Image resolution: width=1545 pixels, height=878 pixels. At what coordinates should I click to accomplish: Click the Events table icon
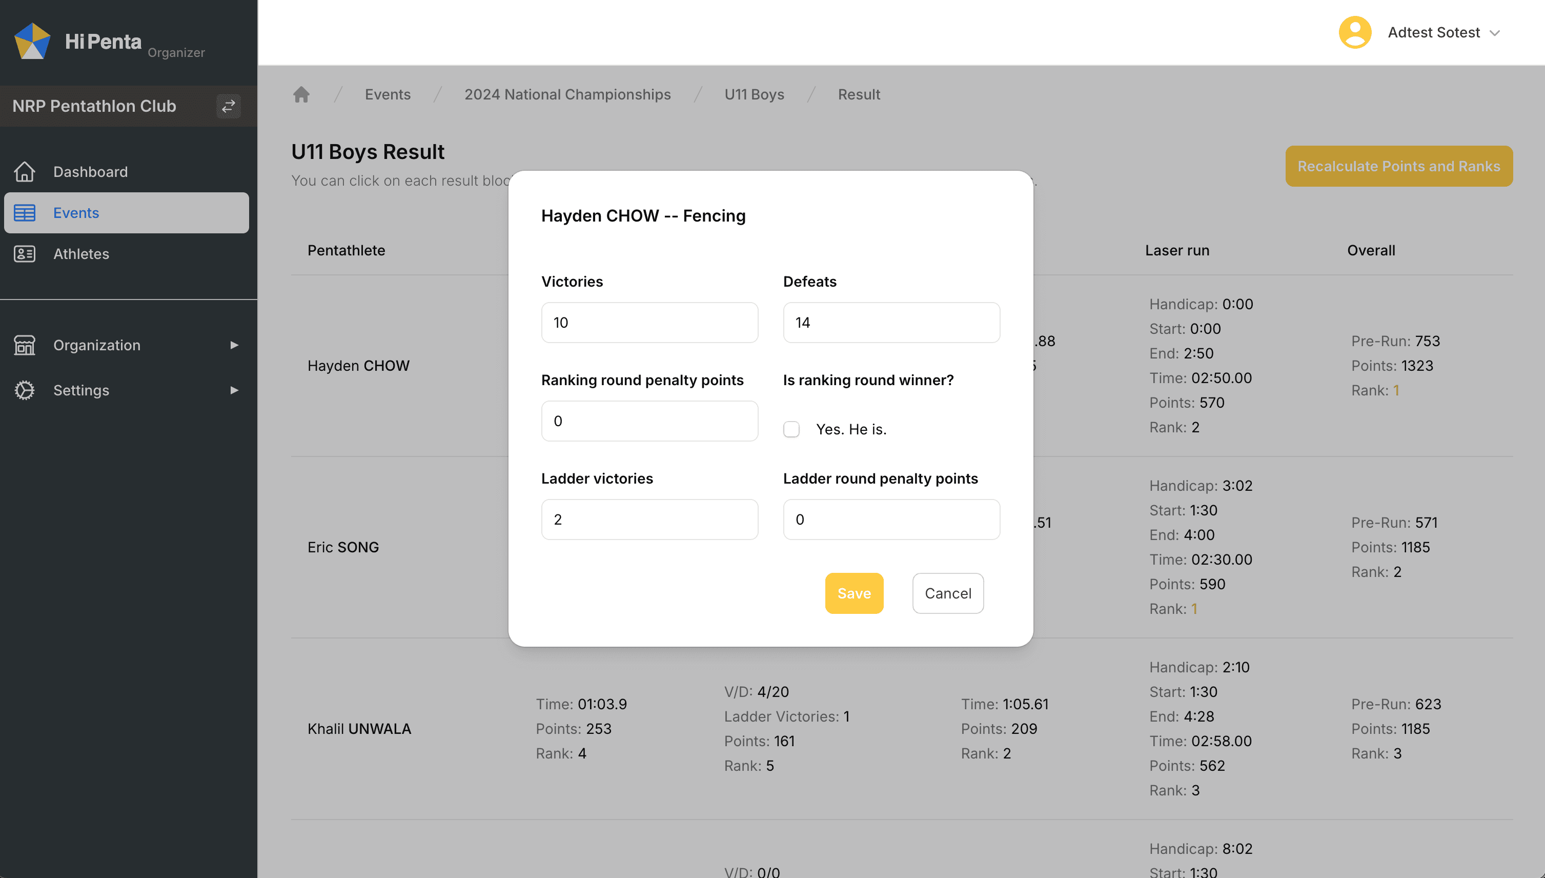(x=25, y=213)
